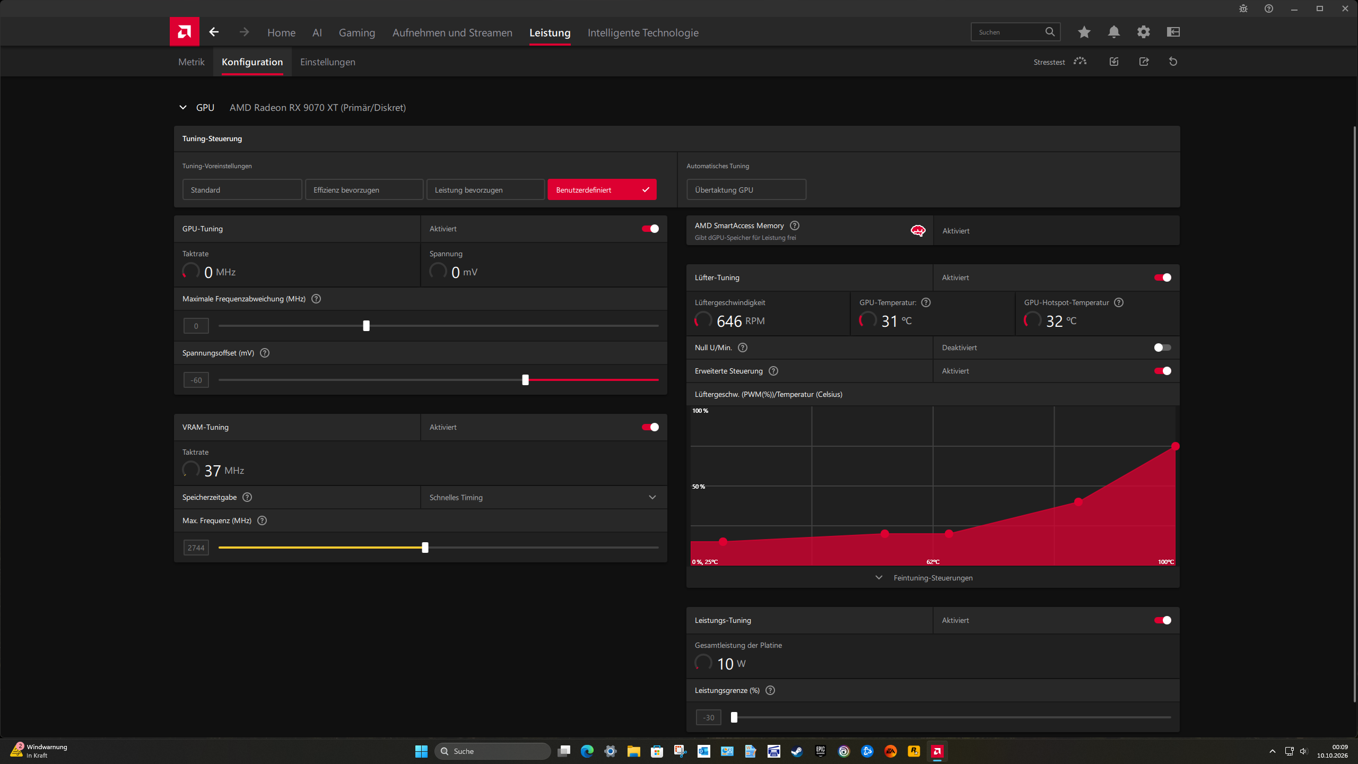
Task: Open info icon next to AMD SmartAccess Memory
Action: coord(795,225)
